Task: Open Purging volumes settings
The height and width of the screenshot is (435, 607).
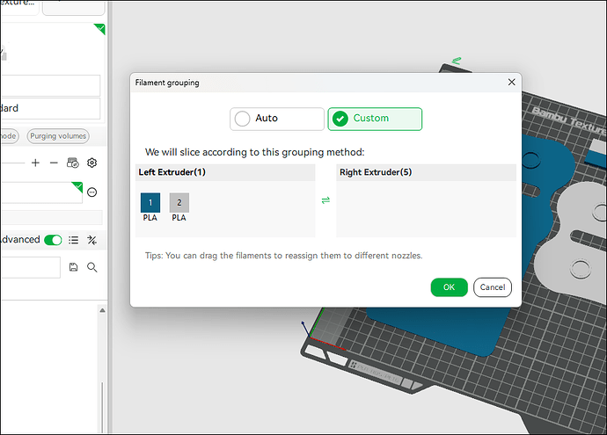Action: tap(58, 136)
